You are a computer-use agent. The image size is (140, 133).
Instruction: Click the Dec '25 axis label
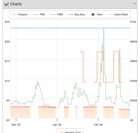point(16,125)
